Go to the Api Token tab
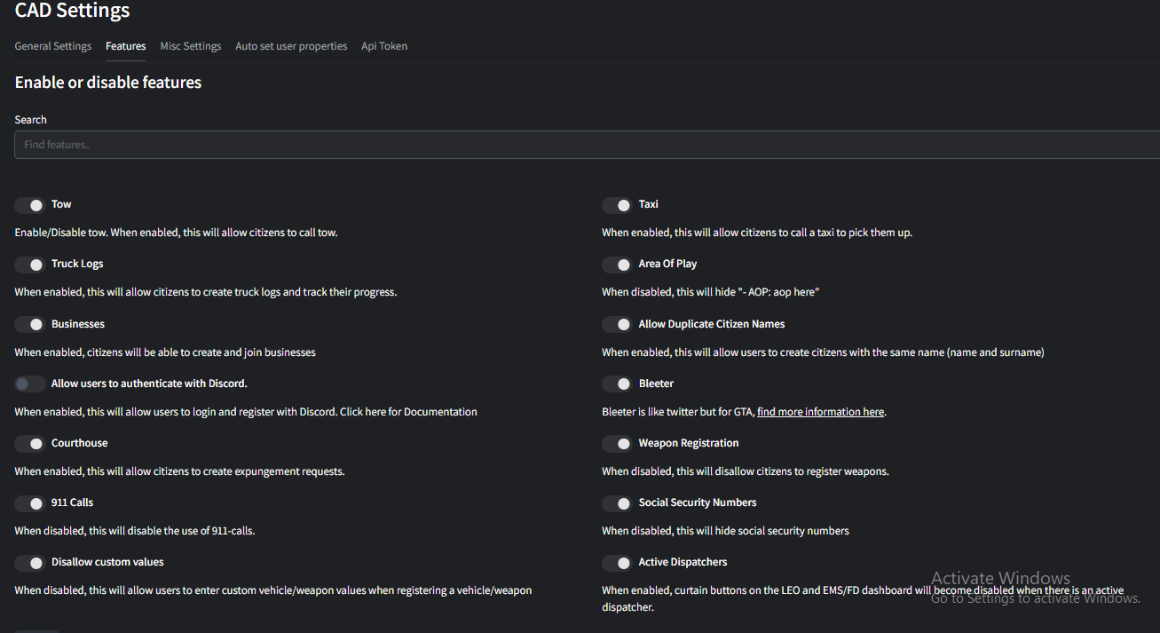This screenshot has width=1160, height=633. pyautogui.click(x=384, y=46)
